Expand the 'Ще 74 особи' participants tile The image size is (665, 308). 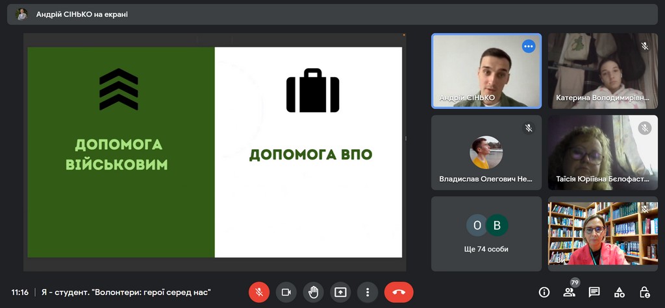pos(486,233)
